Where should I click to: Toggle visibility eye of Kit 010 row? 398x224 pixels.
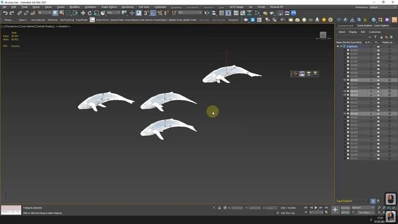point(345,80)
